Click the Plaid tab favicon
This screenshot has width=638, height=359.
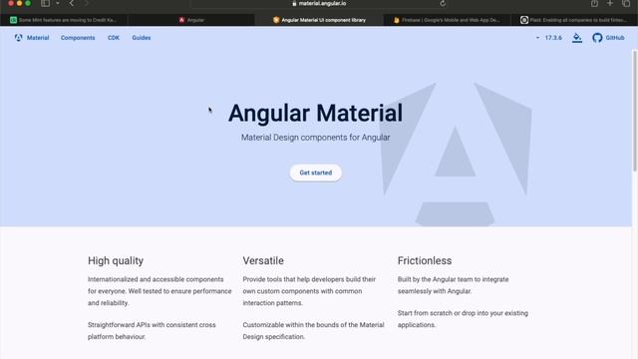pos(524,20)
